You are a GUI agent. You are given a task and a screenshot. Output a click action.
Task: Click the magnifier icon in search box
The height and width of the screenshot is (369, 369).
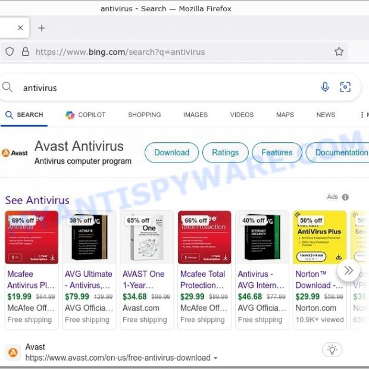click(x=7, y=87)
